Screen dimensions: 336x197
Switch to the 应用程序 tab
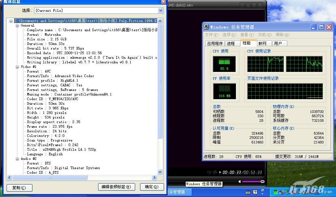(x=215, y=44)
